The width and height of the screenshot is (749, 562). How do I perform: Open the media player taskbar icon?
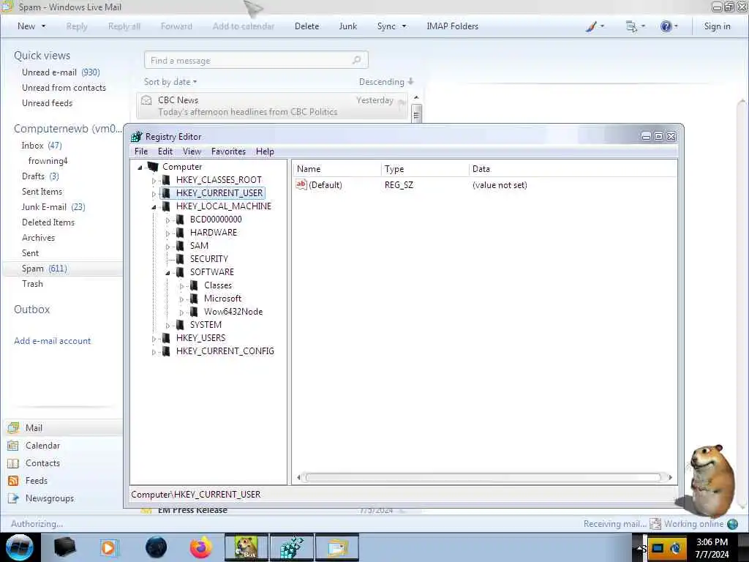(109, 547)
